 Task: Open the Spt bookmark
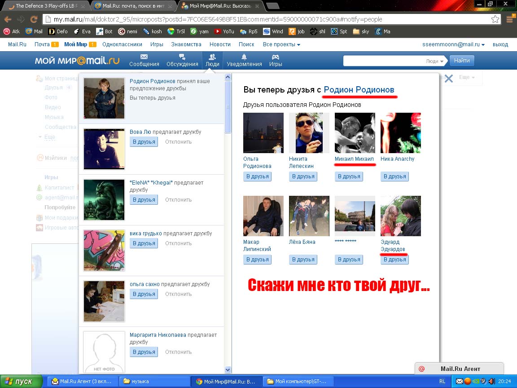(x=339, y=31)
